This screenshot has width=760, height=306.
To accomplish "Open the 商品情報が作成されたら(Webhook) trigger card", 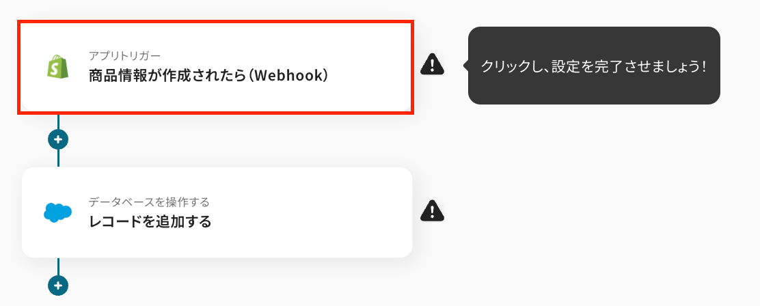I will 216,68.
